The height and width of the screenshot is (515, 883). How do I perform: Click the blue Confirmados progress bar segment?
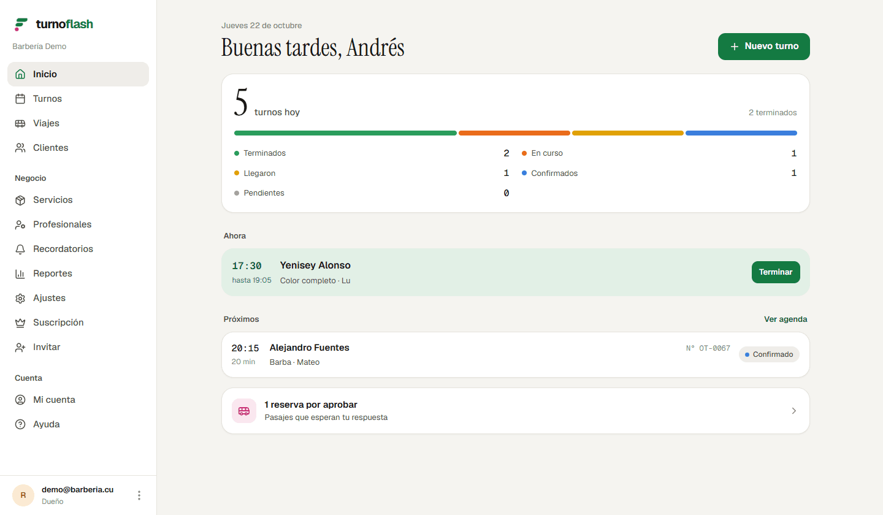[741, 133]
